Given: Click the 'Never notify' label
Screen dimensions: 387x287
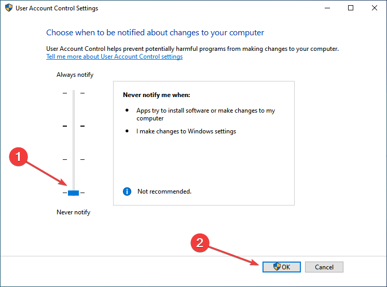Looking at the screenshot, I should click(x=74, y=212).
